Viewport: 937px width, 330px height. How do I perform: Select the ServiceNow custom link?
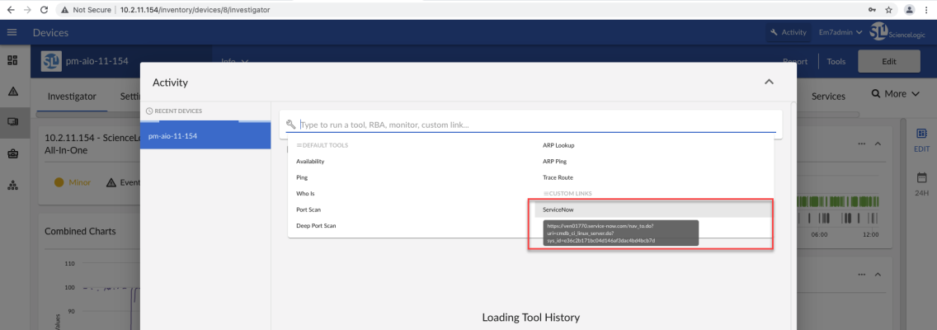click(558, 210)
